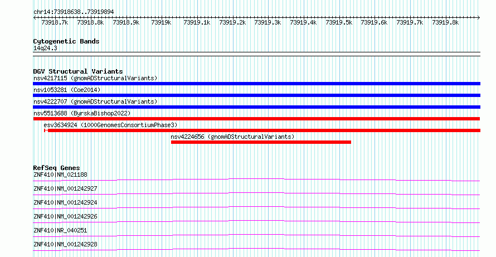Click the 73919.8k ruler tick label
The image size is (496, 257).
(445, 22)
